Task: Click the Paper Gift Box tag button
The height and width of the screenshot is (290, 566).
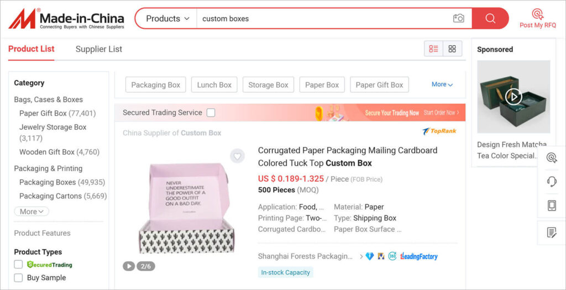Action: tap(379, 85)
